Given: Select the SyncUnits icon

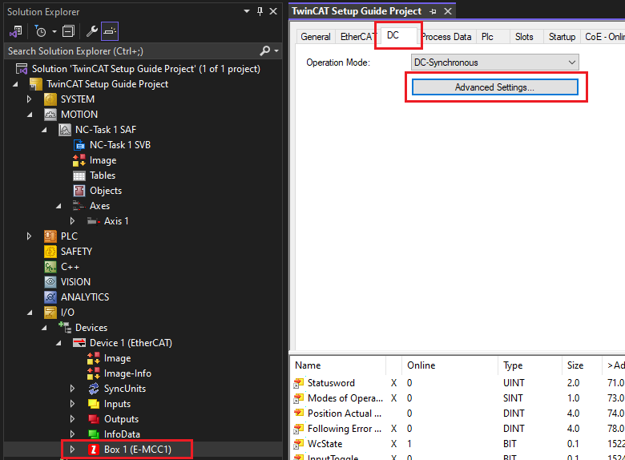Looking at the screenshot, I should click(94, 389).
